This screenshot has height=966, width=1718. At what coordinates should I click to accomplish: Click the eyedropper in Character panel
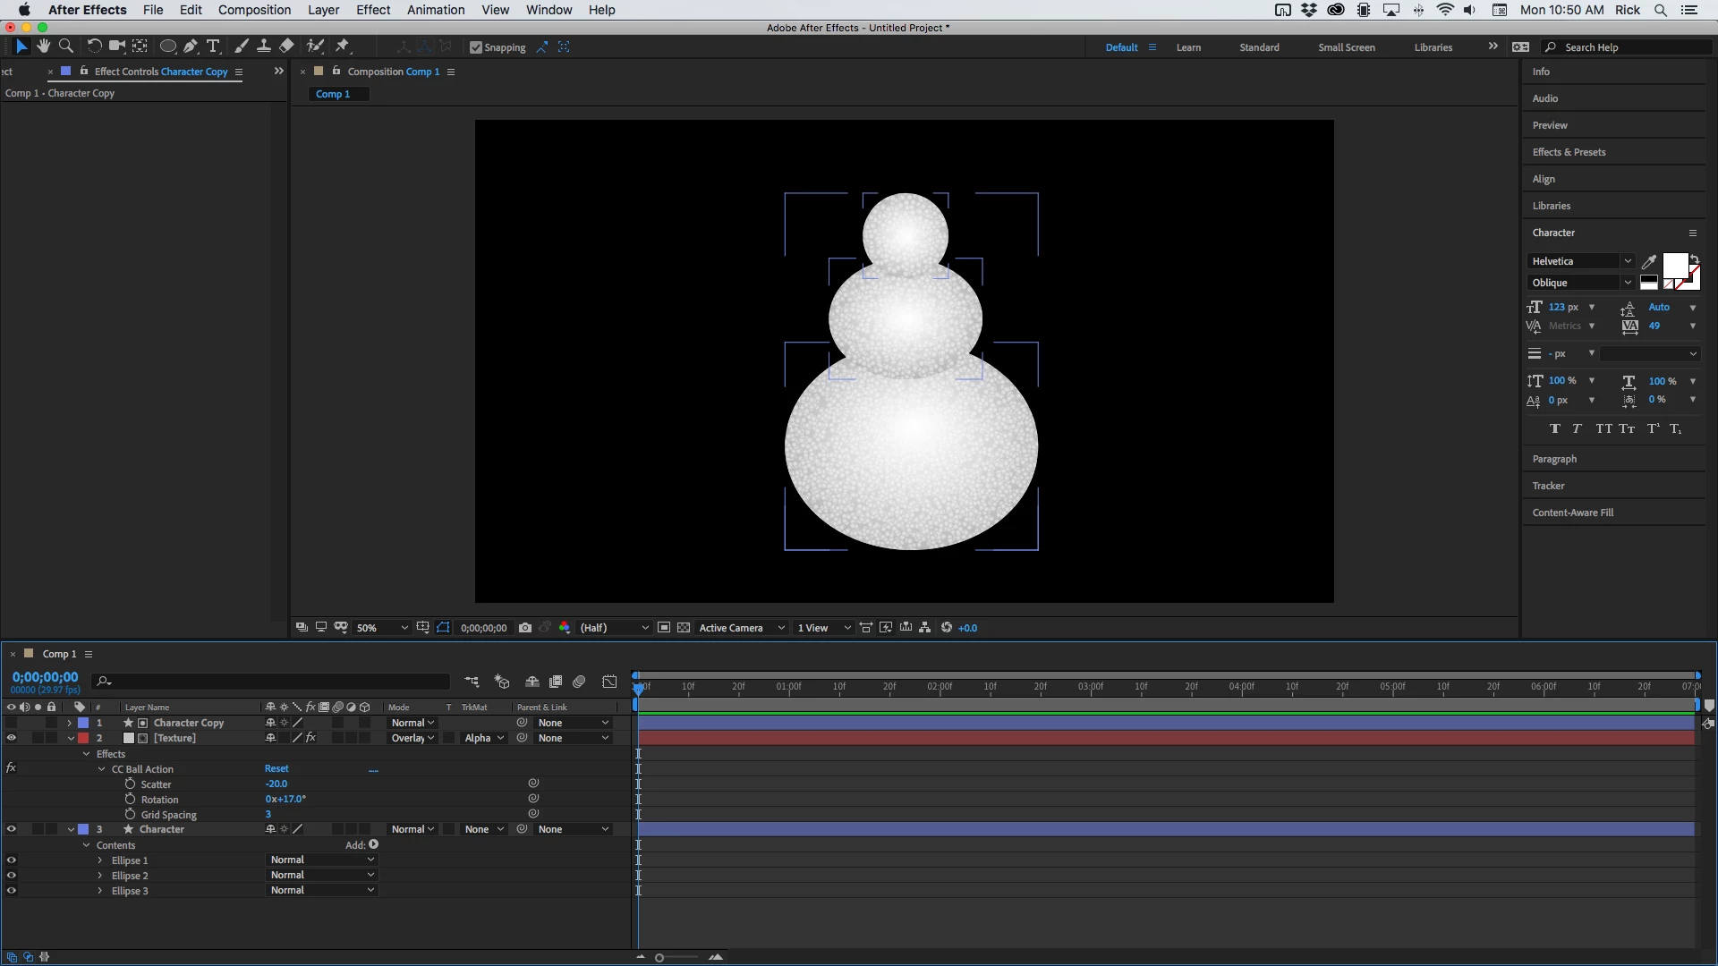point(1648,262)
